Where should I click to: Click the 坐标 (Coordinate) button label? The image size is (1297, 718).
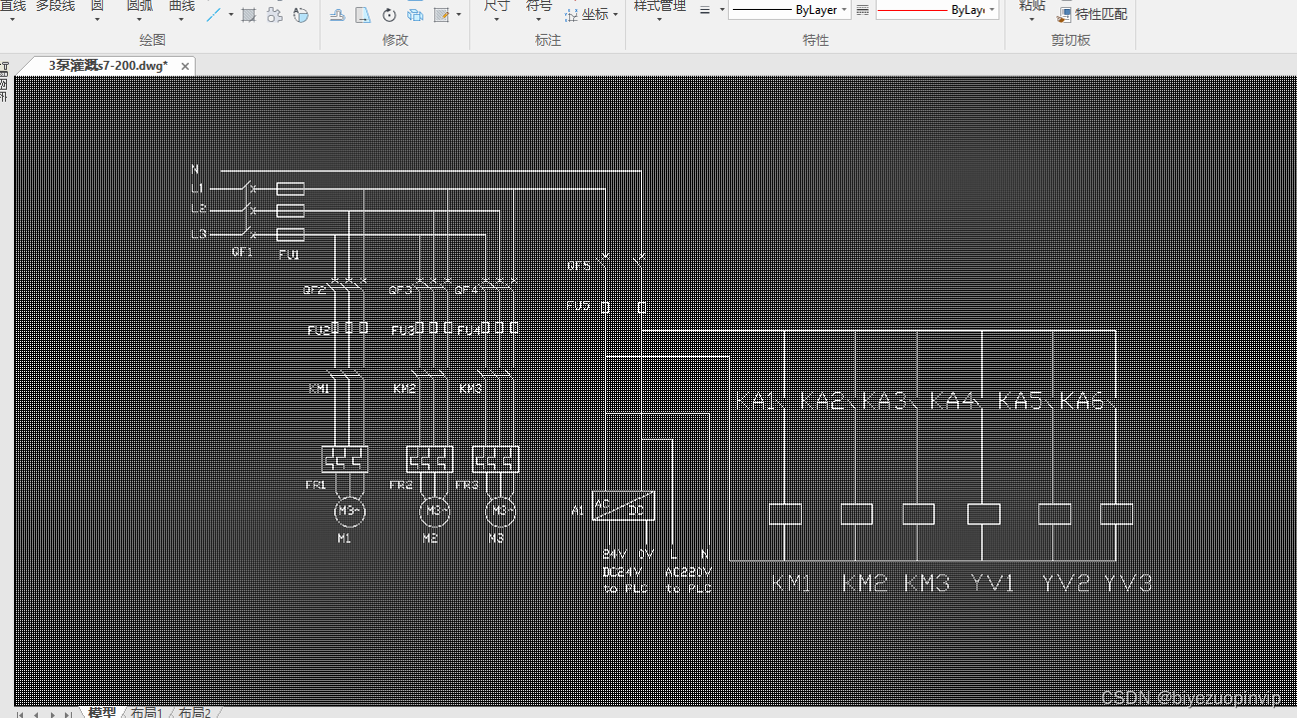(594, 15)
